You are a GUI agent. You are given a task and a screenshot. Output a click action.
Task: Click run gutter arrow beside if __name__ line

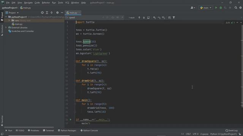coord(71,119)
